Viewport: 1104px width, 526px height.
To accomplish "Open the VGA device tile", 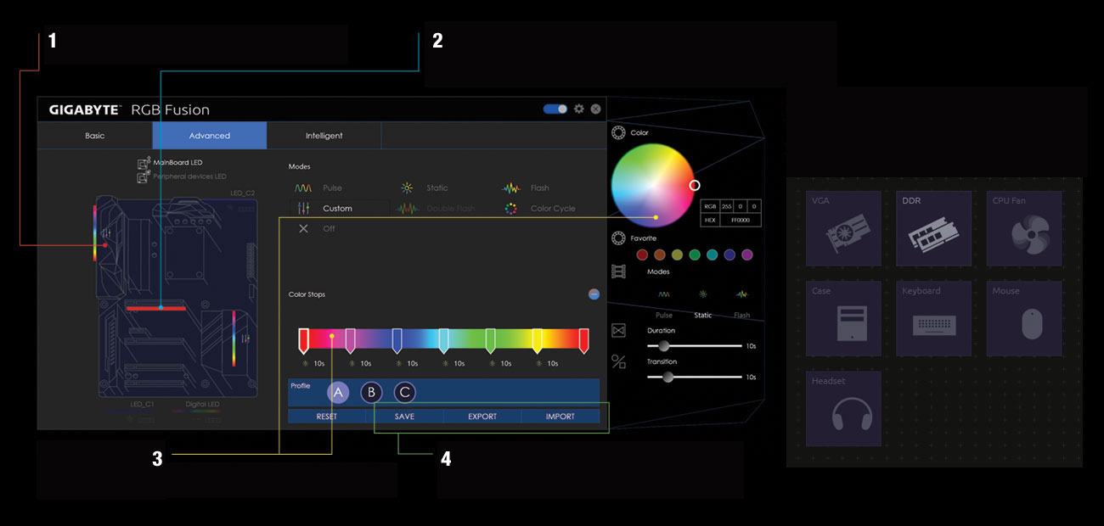I will [843, 228].
